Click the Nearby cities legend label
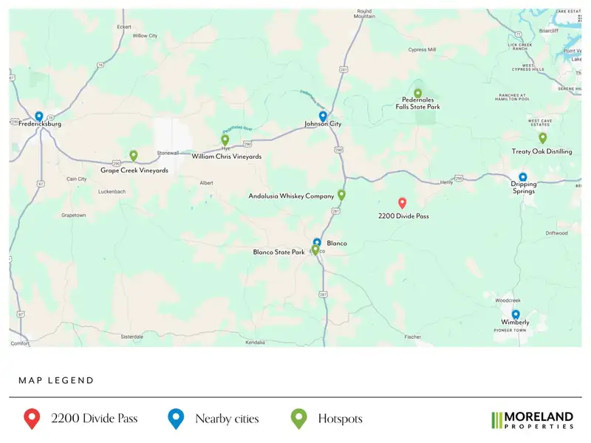 227,419
